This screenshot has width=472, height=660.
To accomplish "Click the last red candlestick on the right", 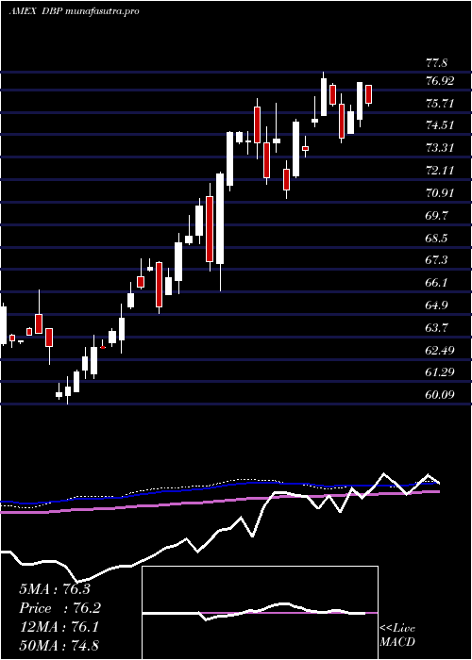I will coord(369,94).
